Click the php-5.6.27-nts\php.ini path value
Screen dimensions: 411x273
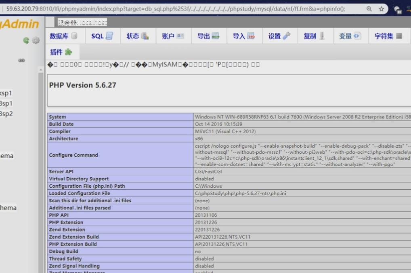[240, 193]
